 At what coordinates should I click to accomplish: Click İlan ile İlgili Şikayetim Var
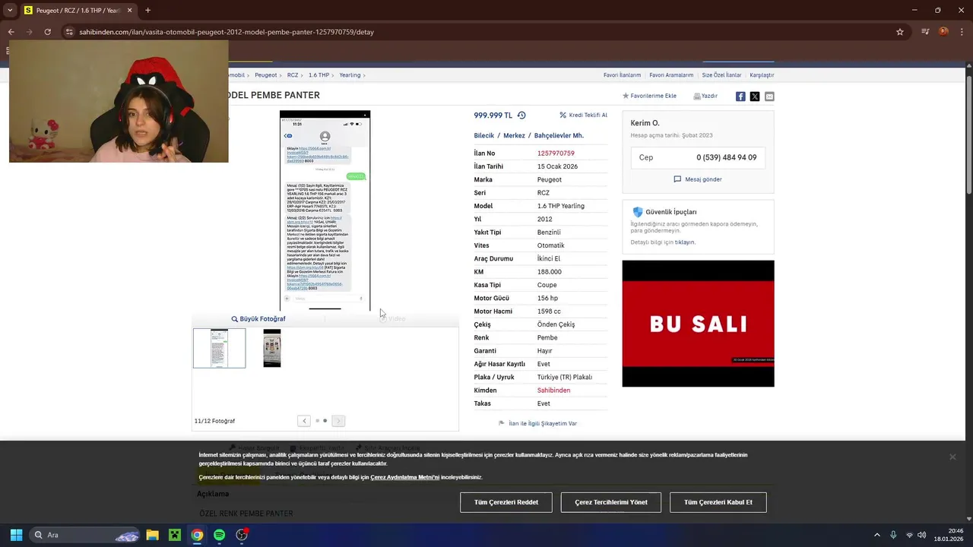pos(543,423)
